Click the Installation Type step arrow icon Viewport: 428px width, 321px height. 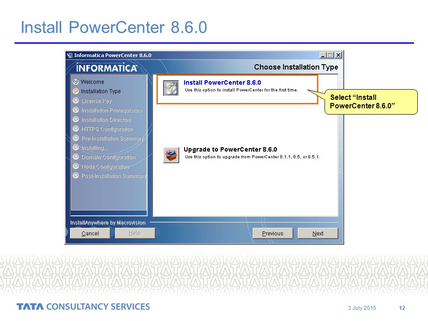76,91
